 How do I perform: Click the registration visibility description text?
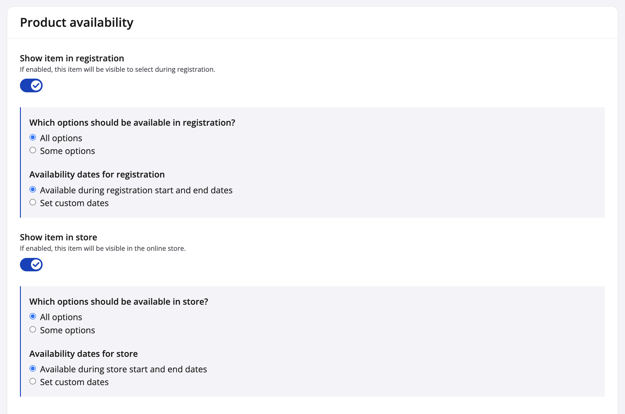click(117, 69)
